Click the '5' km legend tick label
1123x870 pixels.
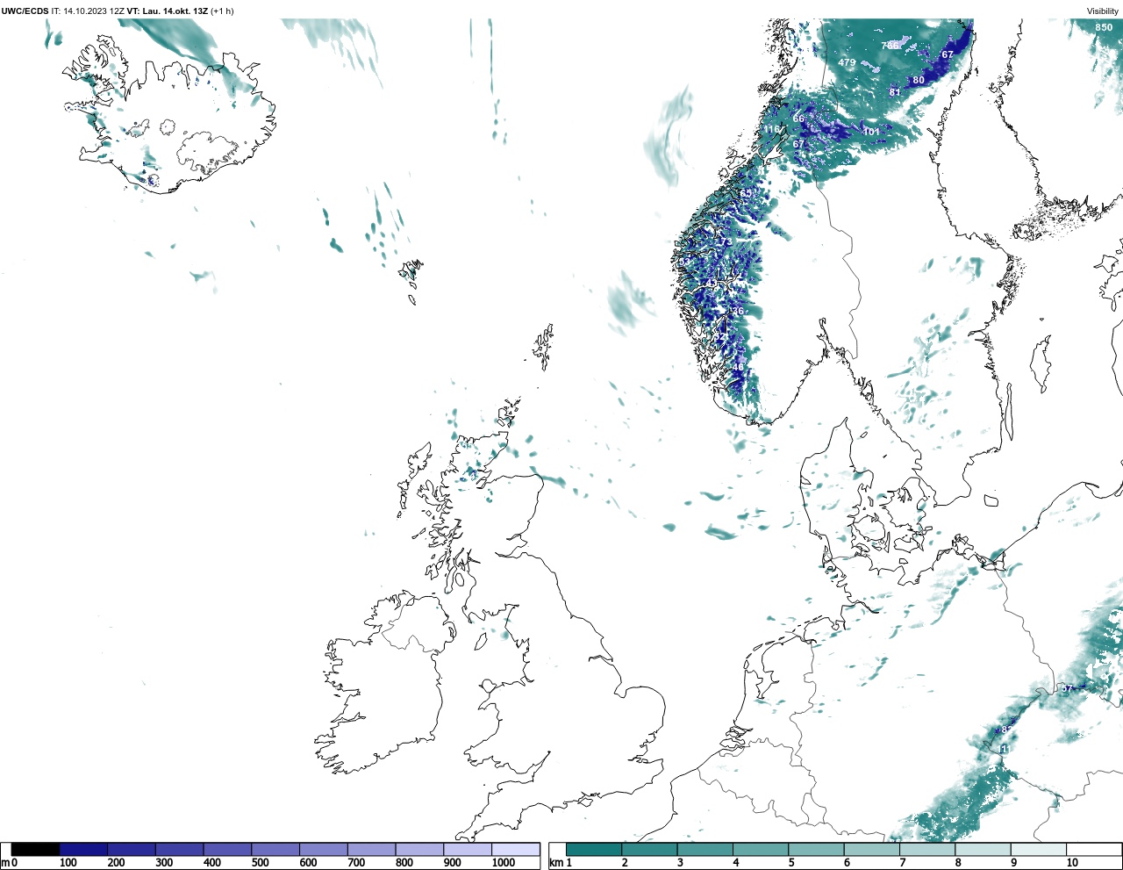pyautogui.click(x=791, y=863)
